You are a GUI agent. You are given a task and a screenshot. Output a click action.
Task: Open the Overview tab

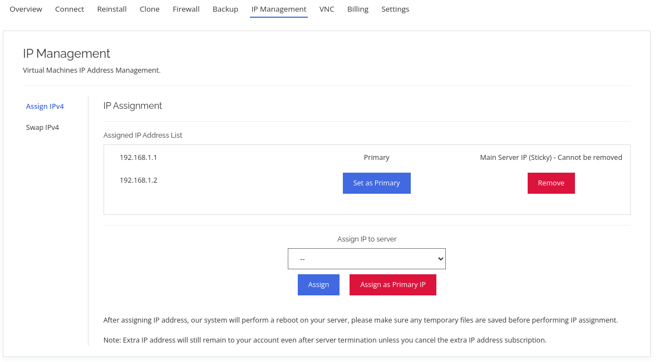tap(26, 9)
